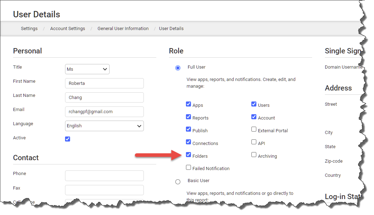
Task: Click the Contact section heading
Action: pos(26,158)
